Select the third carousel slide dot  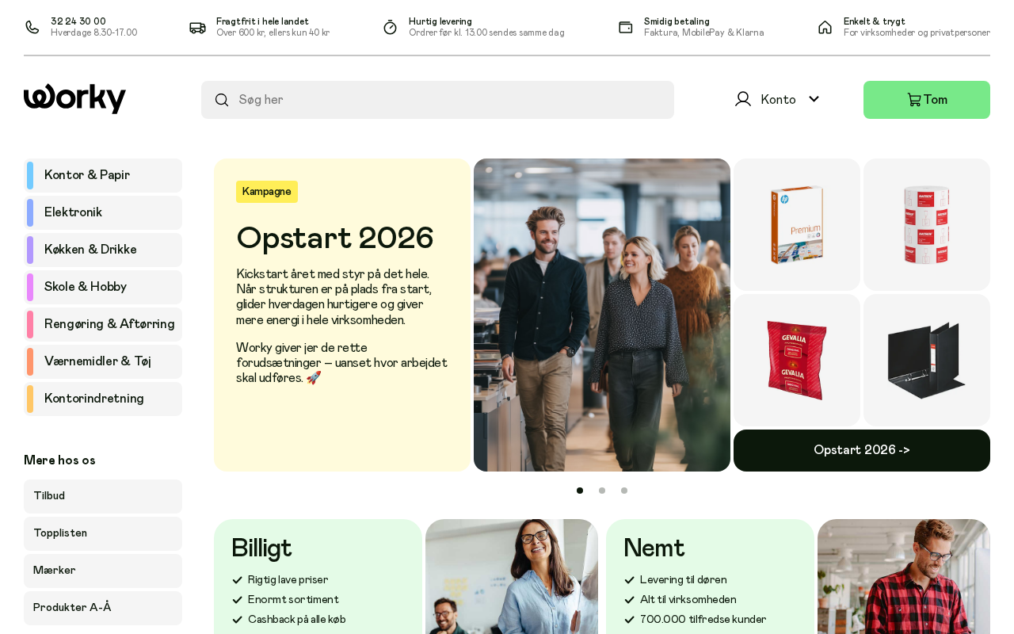point(624,491)
